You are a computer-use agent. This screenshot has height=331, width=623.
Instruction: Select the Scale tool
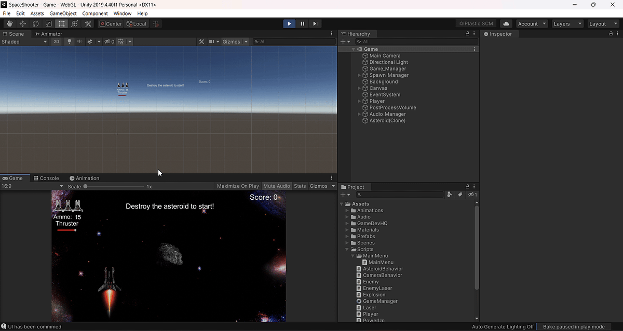click(x=48, y=23)
